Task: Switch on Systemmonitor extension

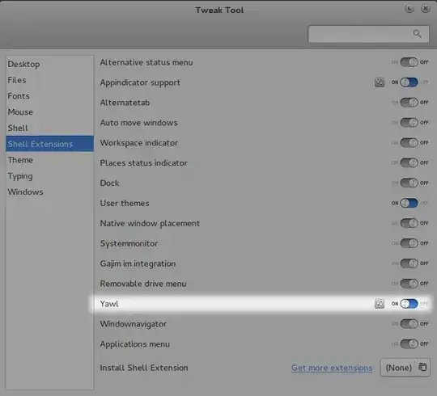Action: 409,243
